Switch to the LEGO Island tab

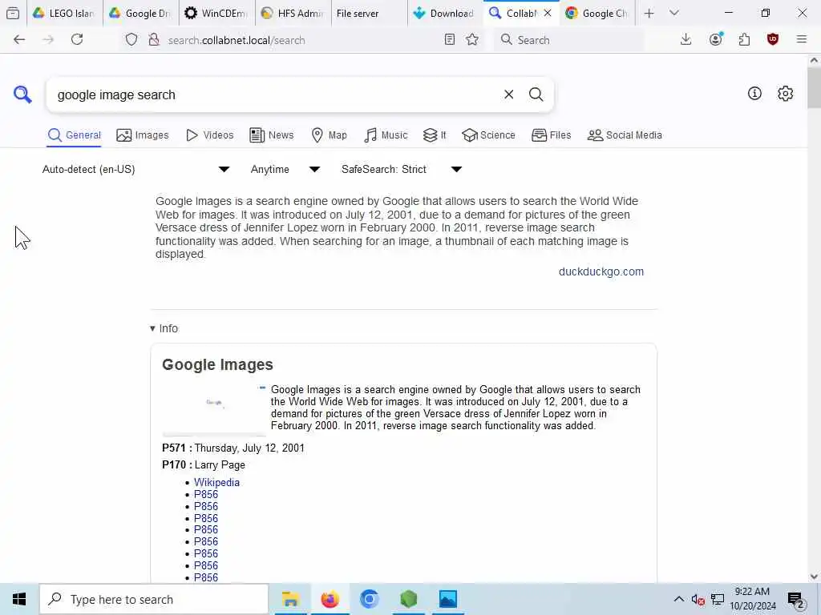pos(63,14)
